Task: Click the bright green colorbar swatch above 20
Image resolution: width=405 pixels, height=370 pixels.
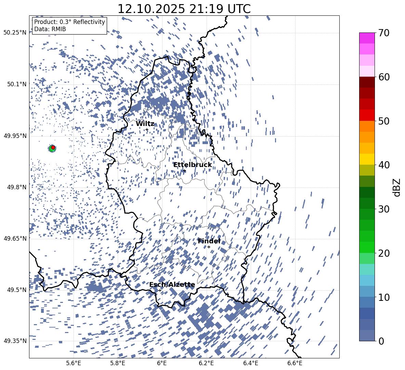Action: (367, 247)
